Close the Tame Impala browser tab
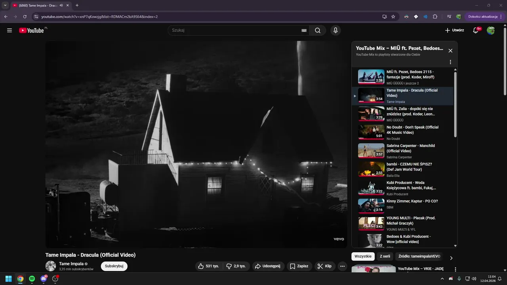 click(x=68, y=6)
